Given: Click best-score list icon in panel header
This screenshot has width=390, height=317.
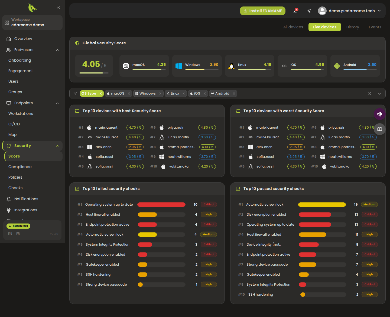Looking at the screenshot, I should coord(77,111).
